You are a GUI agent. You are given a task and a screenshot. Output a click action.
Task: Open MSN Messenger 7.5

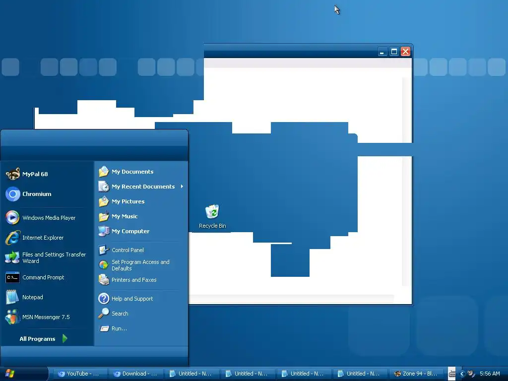point(47,317)
